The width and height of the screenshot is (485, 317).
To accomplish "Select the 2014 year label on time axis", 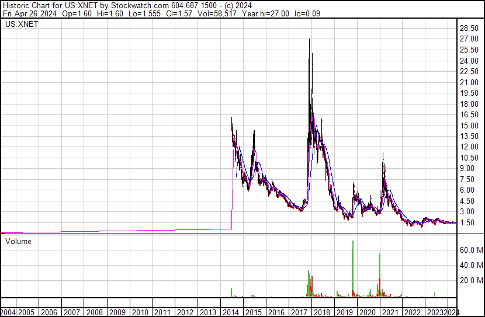I will (x=231, y=312).
